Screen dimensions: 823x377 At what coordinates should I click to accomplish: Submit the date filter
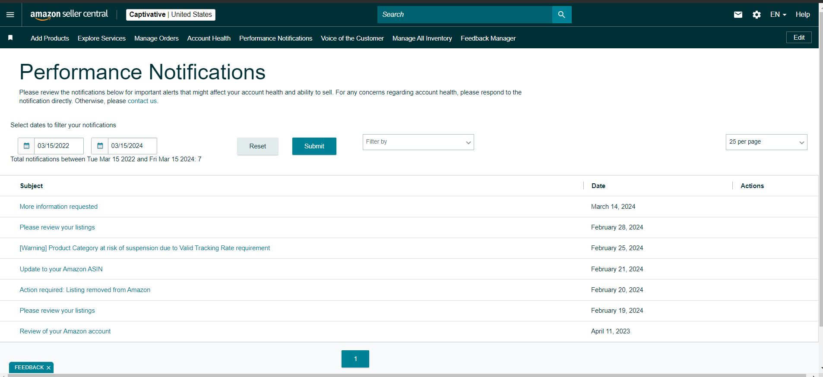point(314,146)
